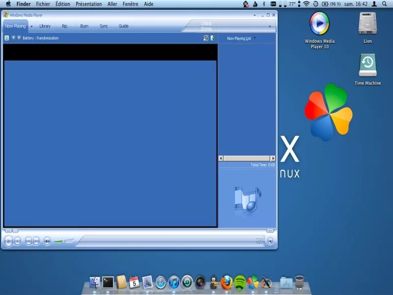
Task: Open Spotify from the Dock
Action: 240,282
